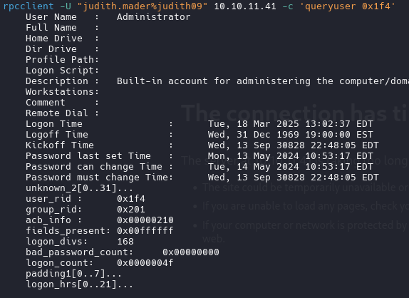Click the acb_info value 0x00000210

(145, 220)
